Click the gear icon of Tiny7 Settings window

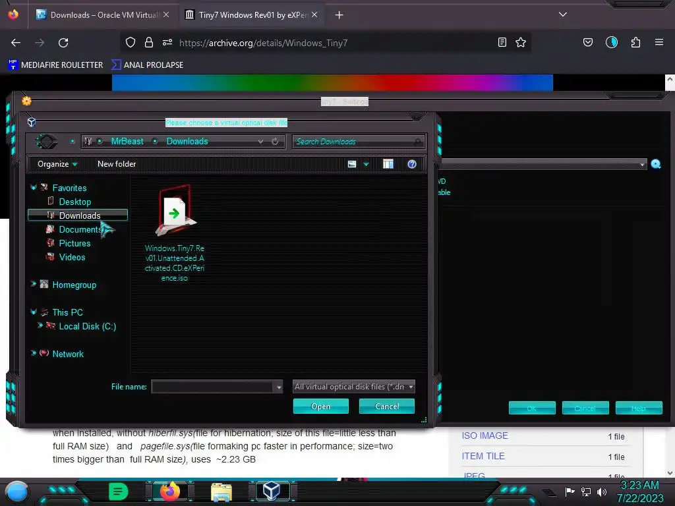[26, 101]
